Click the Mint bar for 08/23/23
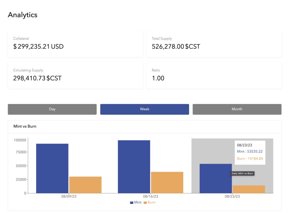 tap(216, 178)
